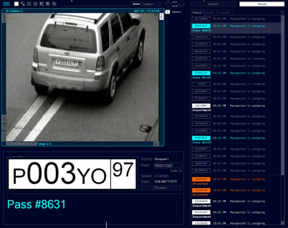This screenshot has height=228, width=288.
Task: Select the single-camera layout icon
Action: click(16, 4)
